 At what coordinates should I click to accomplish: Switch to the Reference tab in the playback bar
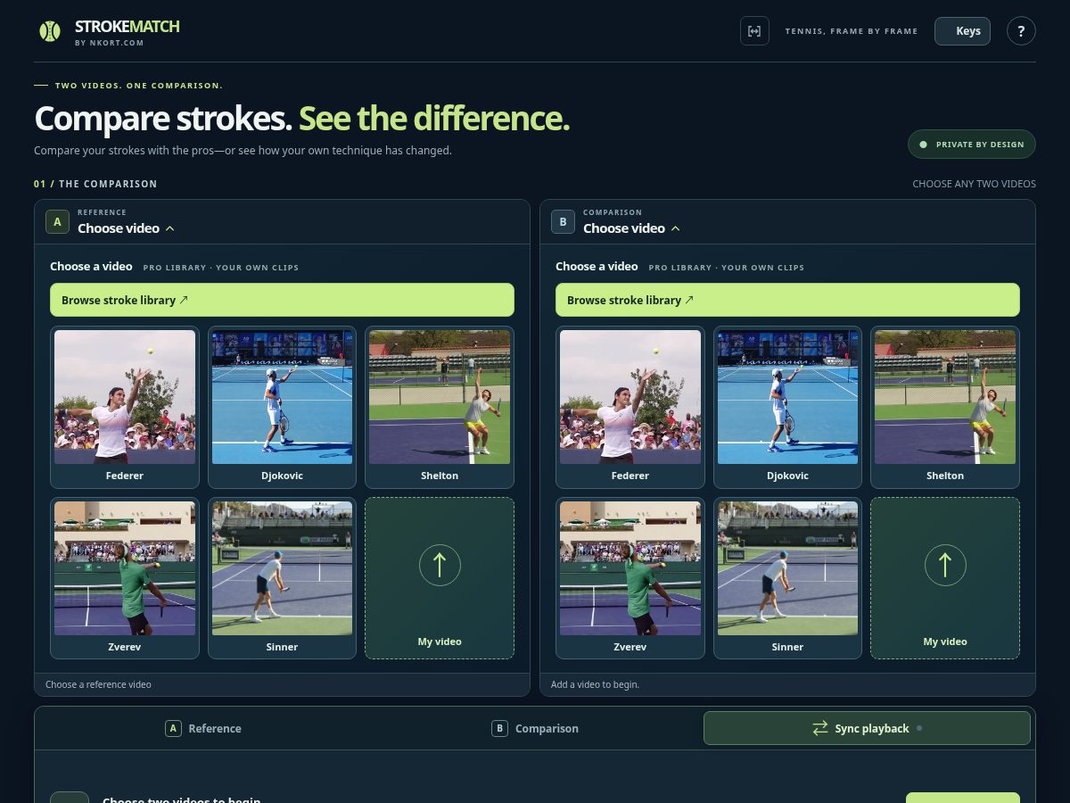click(x=203, y=728)
